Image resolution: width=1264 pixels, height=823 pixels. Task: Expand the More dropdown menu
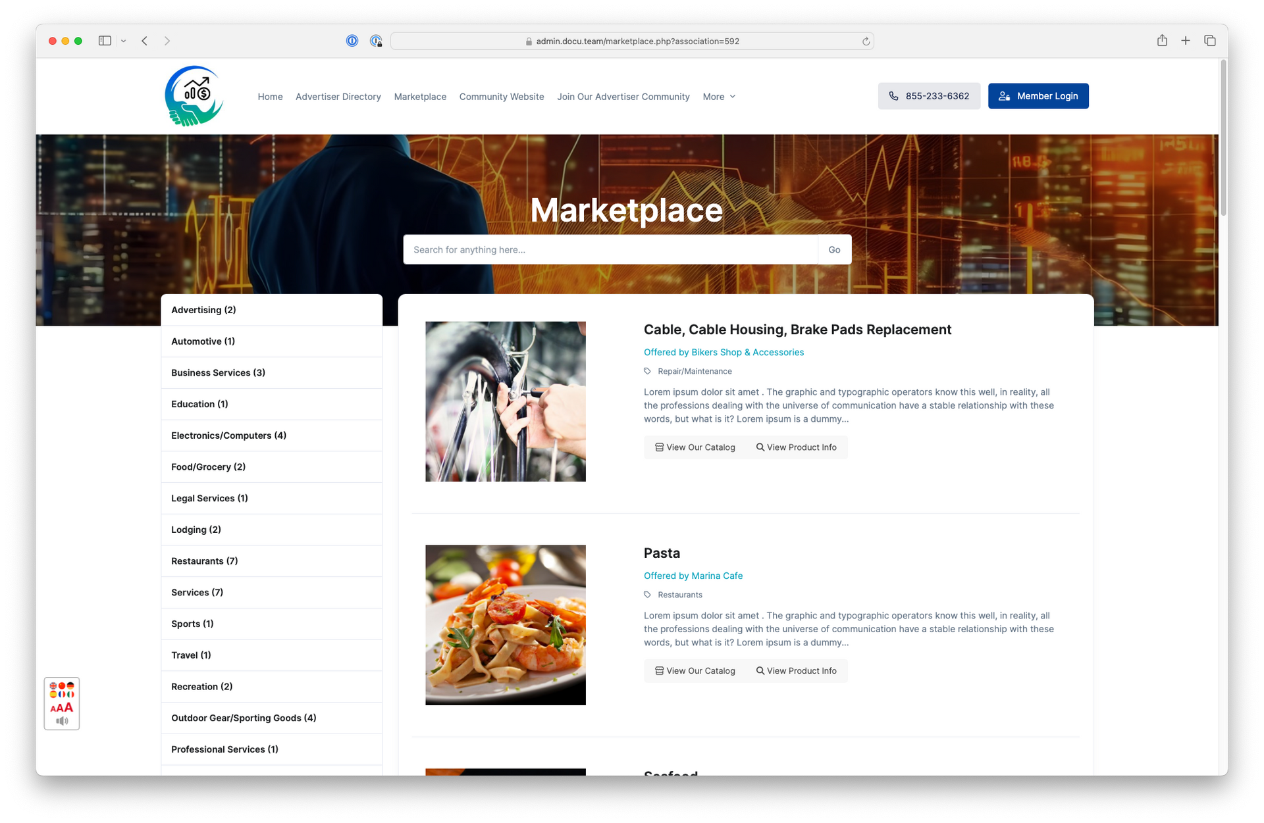point(719,97)
